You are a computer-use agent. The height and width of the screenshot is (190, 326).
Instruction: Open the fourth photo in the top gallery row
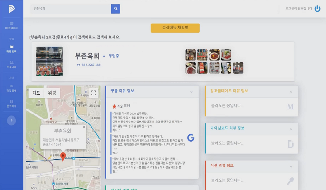click(x=226, y=55)
